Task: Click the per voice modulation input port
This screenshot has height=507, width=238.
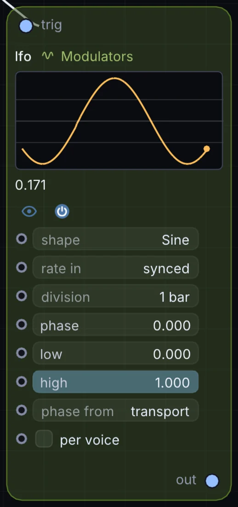Action: tap(22, 439)
